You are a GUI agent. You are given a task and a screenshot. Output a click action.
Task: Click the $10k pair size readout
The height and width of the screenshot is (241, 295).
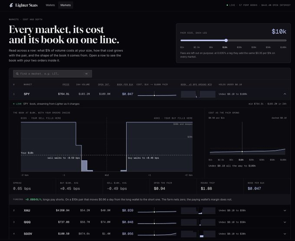tap(279, 32)
